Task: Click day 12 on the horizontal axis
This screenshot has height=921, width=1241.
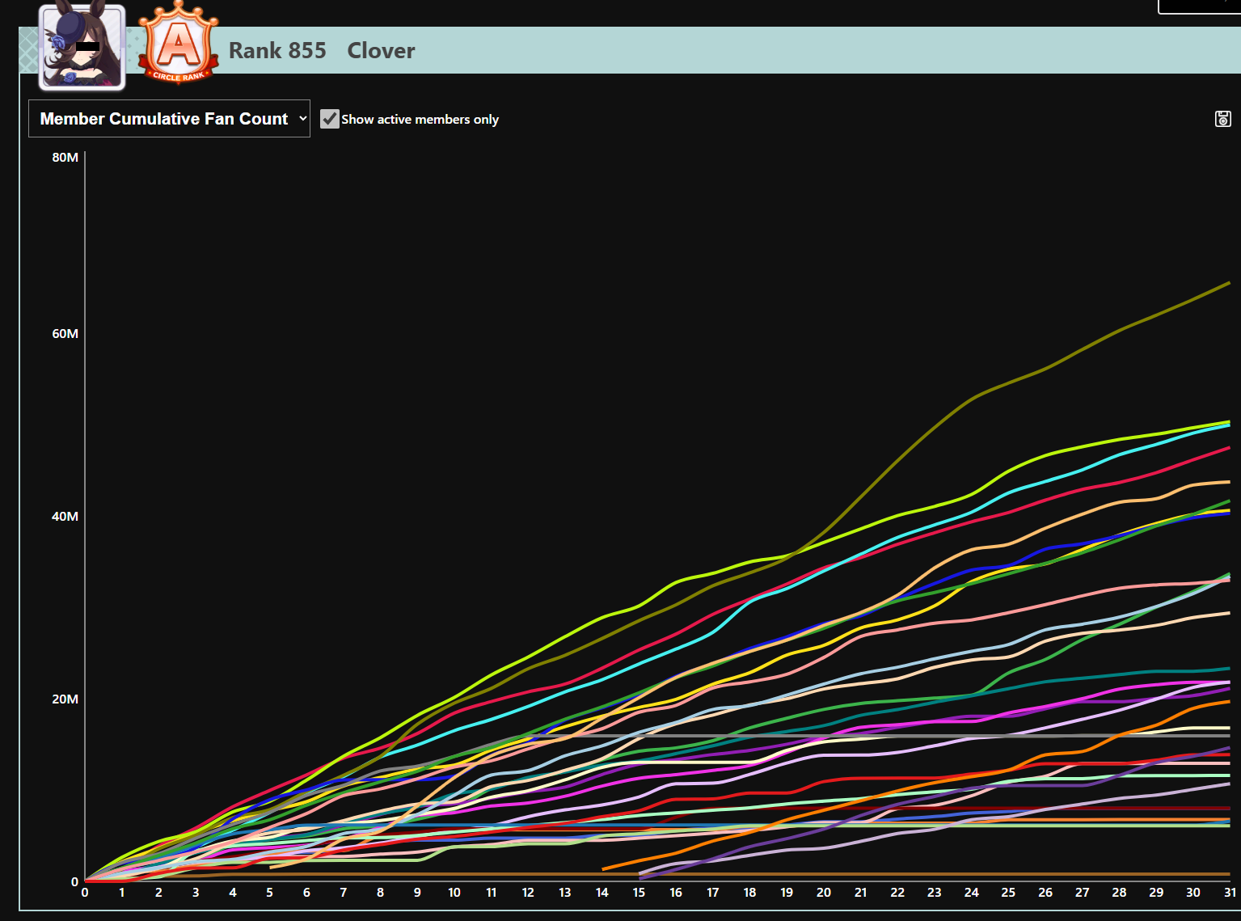Action: coord(528,893)
